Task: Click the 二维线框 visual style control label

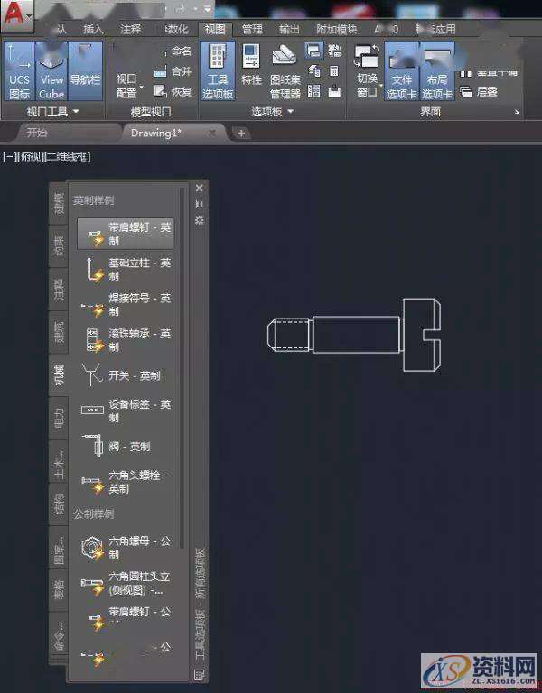Action: [67, 156]
